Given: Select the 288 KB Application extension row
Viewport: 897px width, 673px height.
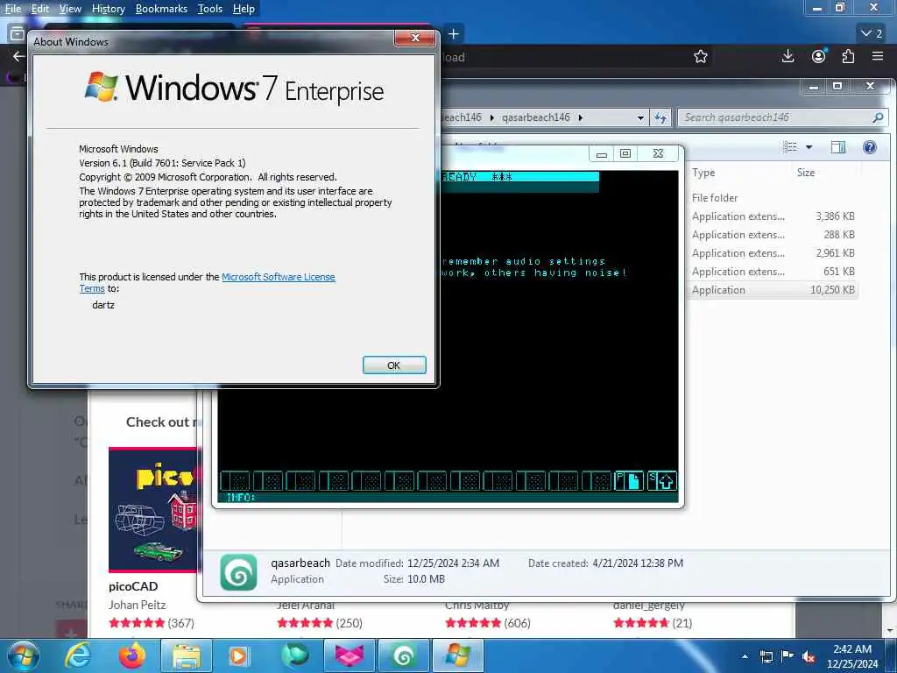Looking at the screenshot, I should click(773, 235).
